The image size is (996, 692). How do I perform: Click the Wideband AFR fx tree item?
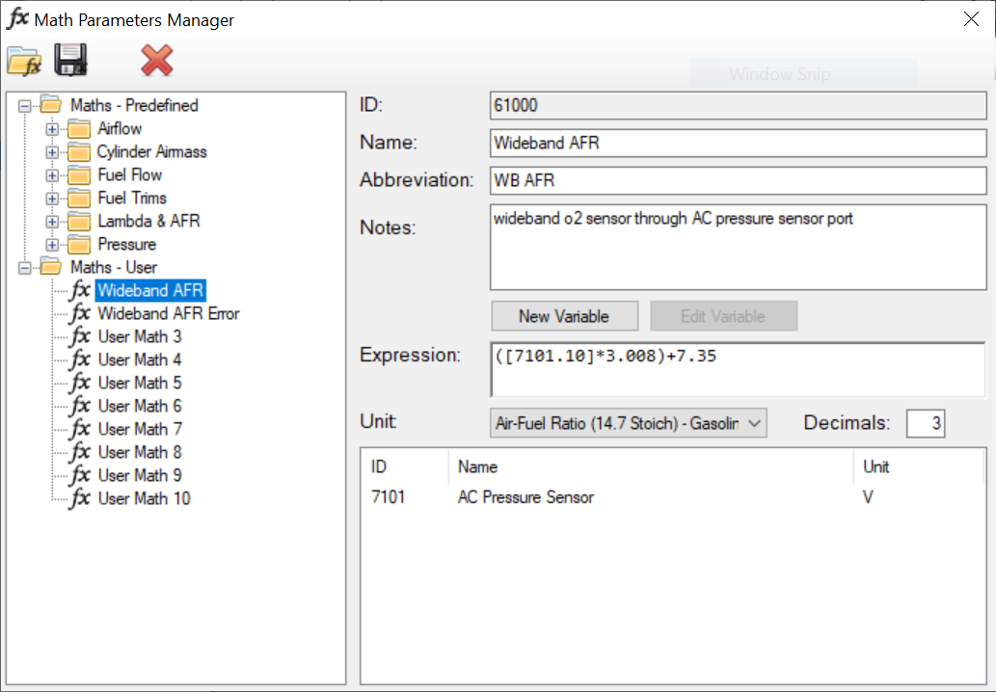[x=150, y=290]
